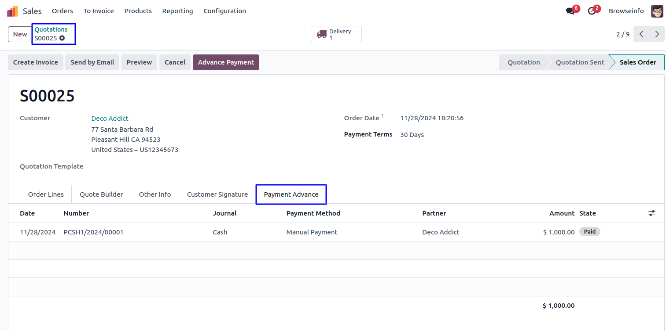Click the Quotations breadcrumb link
Image resolution: width=666 pixels, height=331 pixels.
51,29
